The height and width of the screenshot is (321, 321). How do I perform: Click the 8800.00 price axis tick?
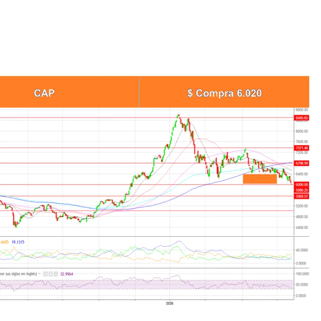click(302, 110)
